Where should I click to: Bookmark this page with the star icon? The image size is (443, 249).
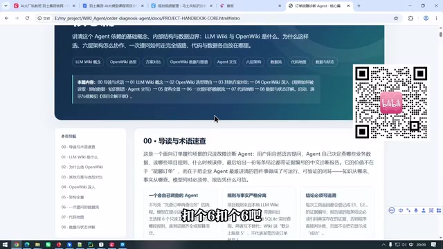click(396, 18)
